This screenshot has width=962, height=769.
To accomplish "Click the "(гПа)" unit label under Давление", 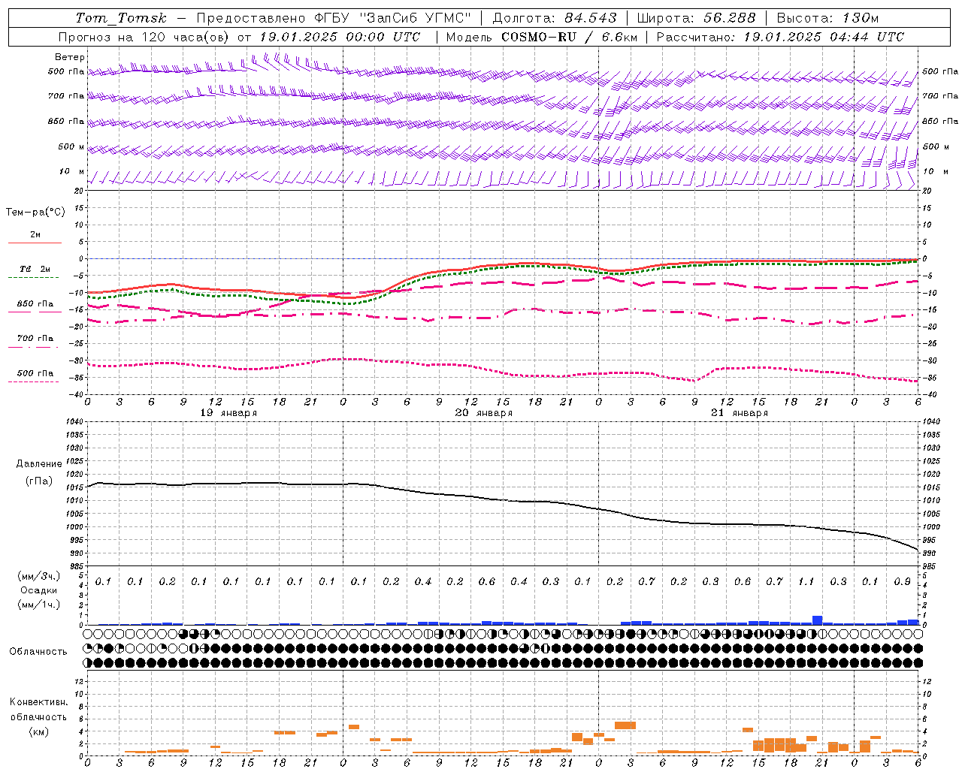I will click(x=39, y=481).
